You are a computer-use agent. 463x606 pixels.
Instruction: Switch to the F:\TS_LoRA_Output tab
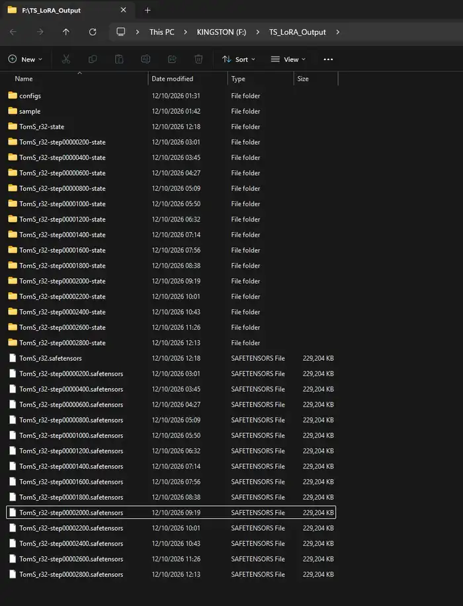pos(67,11)
